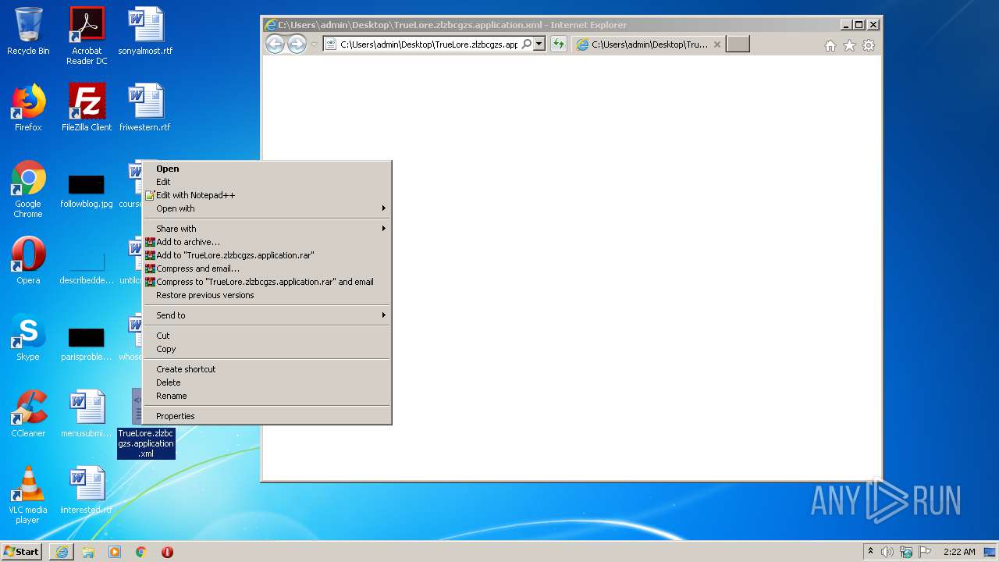Viewport: 999px width, 562px height.
Task: Select TrueLore.zlzbcgzs.application.xml desktop file
Action: 146,443
